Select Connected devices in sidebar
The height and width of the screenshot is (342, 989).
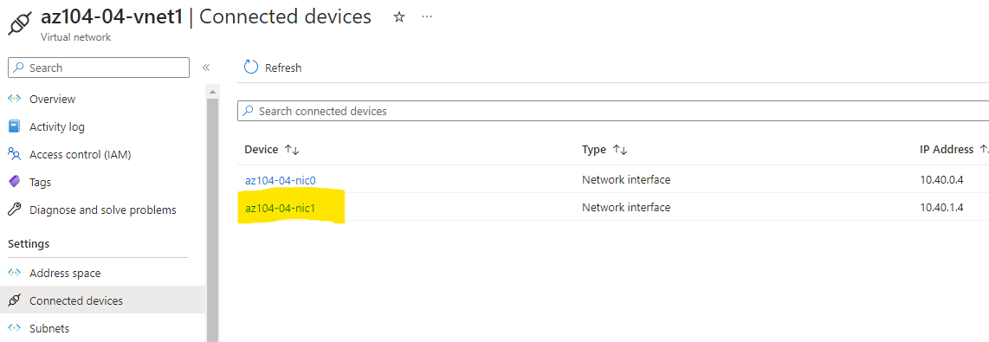click(103, 300)
